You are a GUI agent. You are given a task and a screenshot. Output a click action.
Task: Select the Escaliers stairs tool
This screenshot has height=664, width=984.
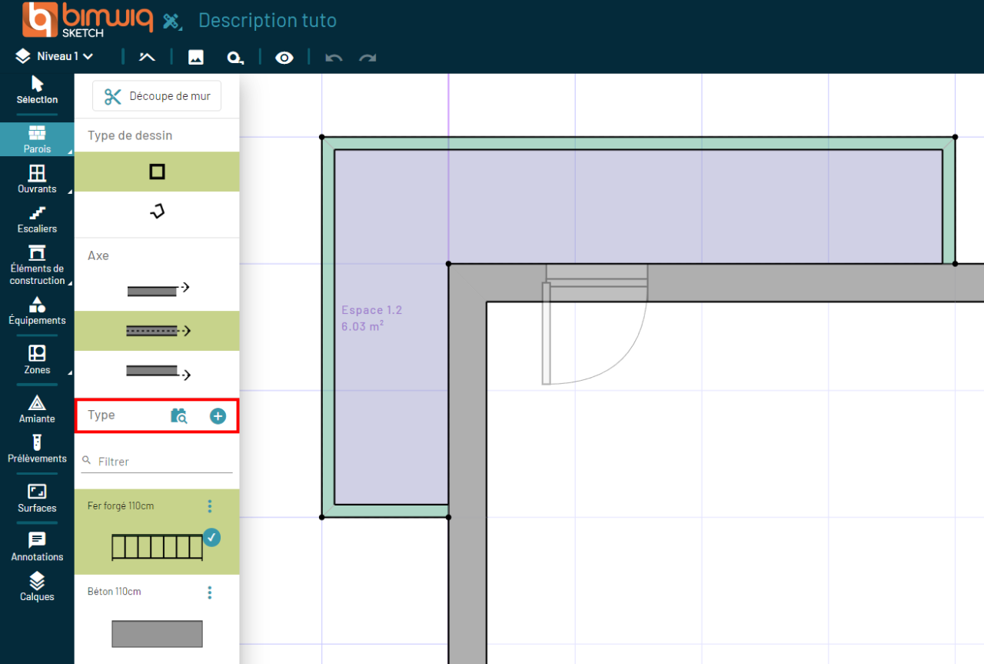(37, 219)
